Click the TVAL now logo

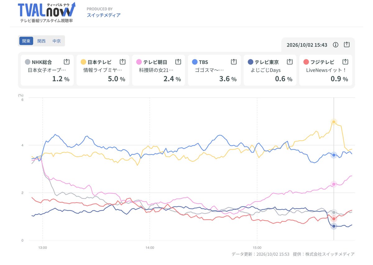(47, 12)
